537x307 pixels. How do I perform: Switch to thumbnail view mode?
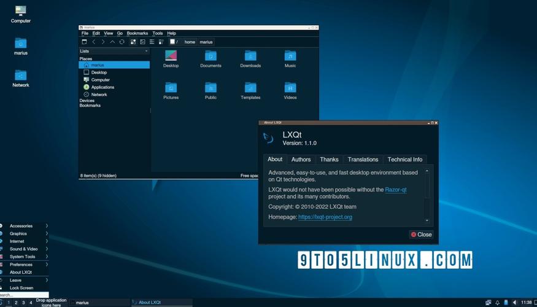[142, 42]
